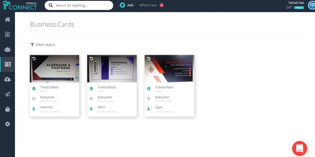This screenshot has height=157, width=315.
Task: Open Daniel Ricardo card image
Action: click(x=112, y=69)
